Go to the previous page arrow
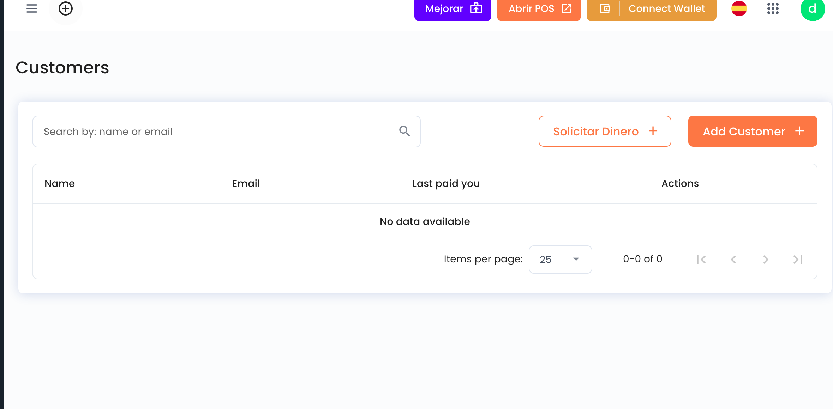This screenshot has width=833, height=409. tap(733, 260)
